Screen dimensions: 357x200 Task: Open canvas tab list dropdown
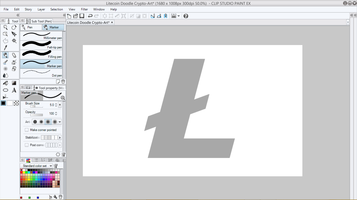[x=348, y=22]
